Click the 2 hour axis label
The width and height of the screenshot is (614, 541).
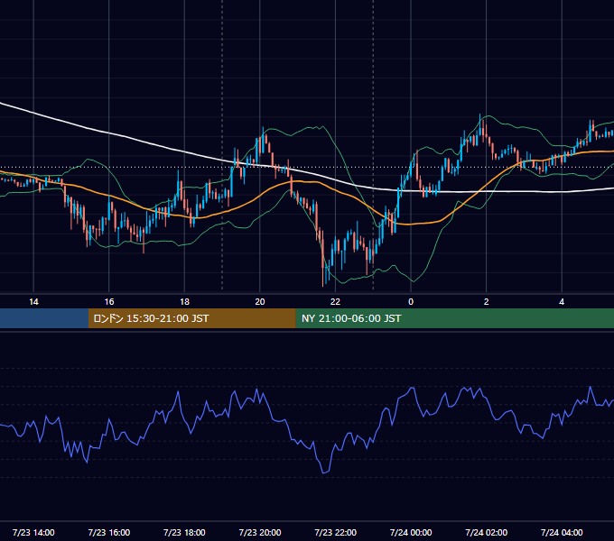click(487, 302)
